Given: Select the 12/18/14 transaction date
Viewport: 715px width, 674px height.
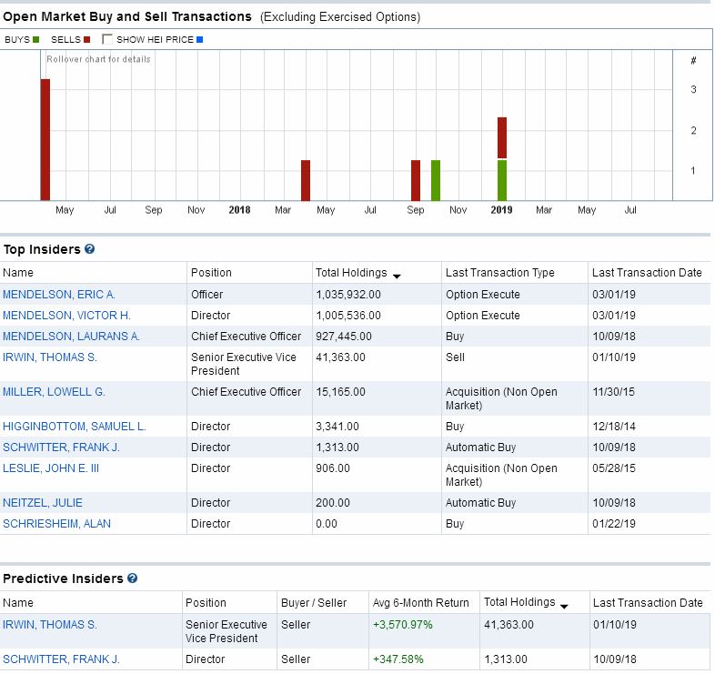Looking at the screenshot, I should pos(614,427).
